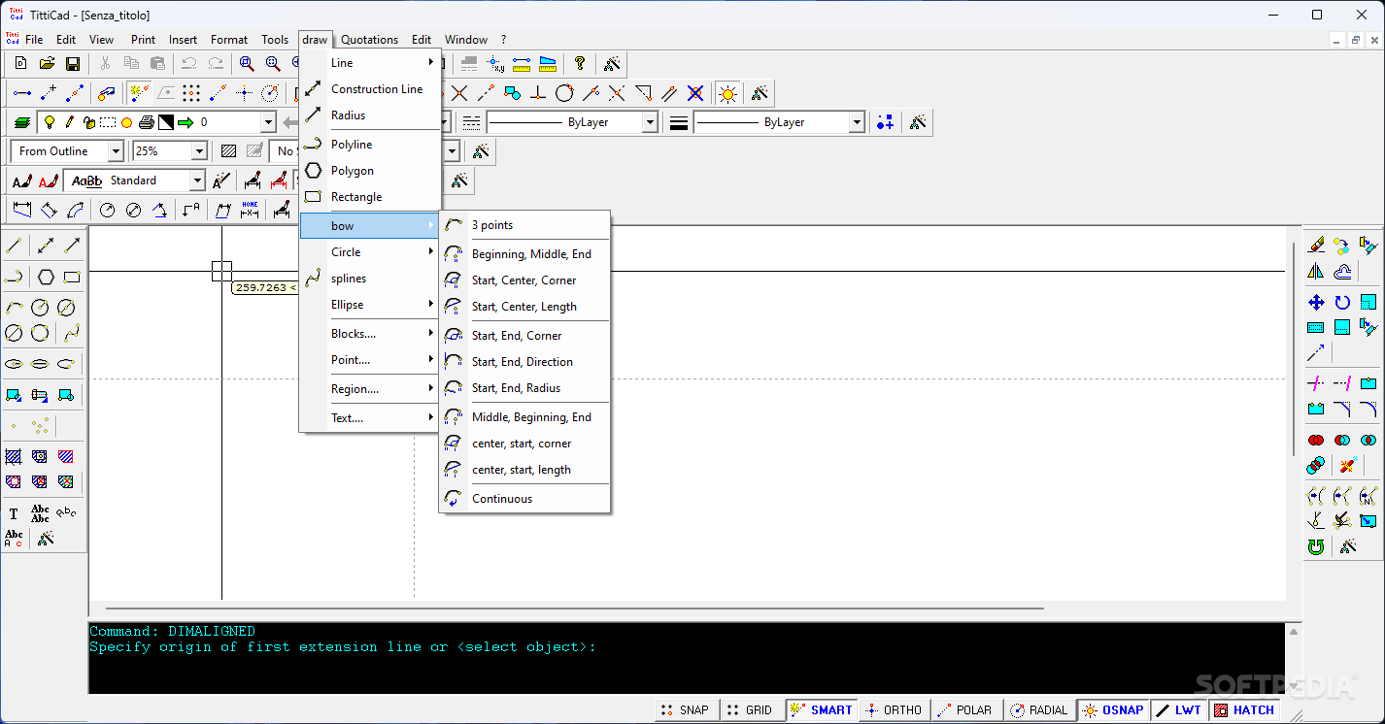
Task: Open the From Outline dropdown
Action: pyautogui.click(x=116, y=151)
